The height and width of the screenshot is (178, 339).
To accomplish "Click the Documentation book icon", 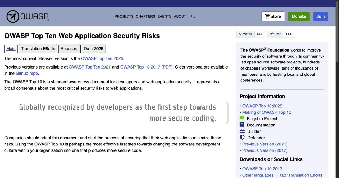I will [242, 125].
